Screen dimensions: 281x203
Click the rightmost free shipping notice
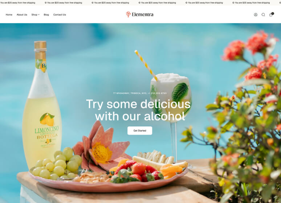pos(251,3)
